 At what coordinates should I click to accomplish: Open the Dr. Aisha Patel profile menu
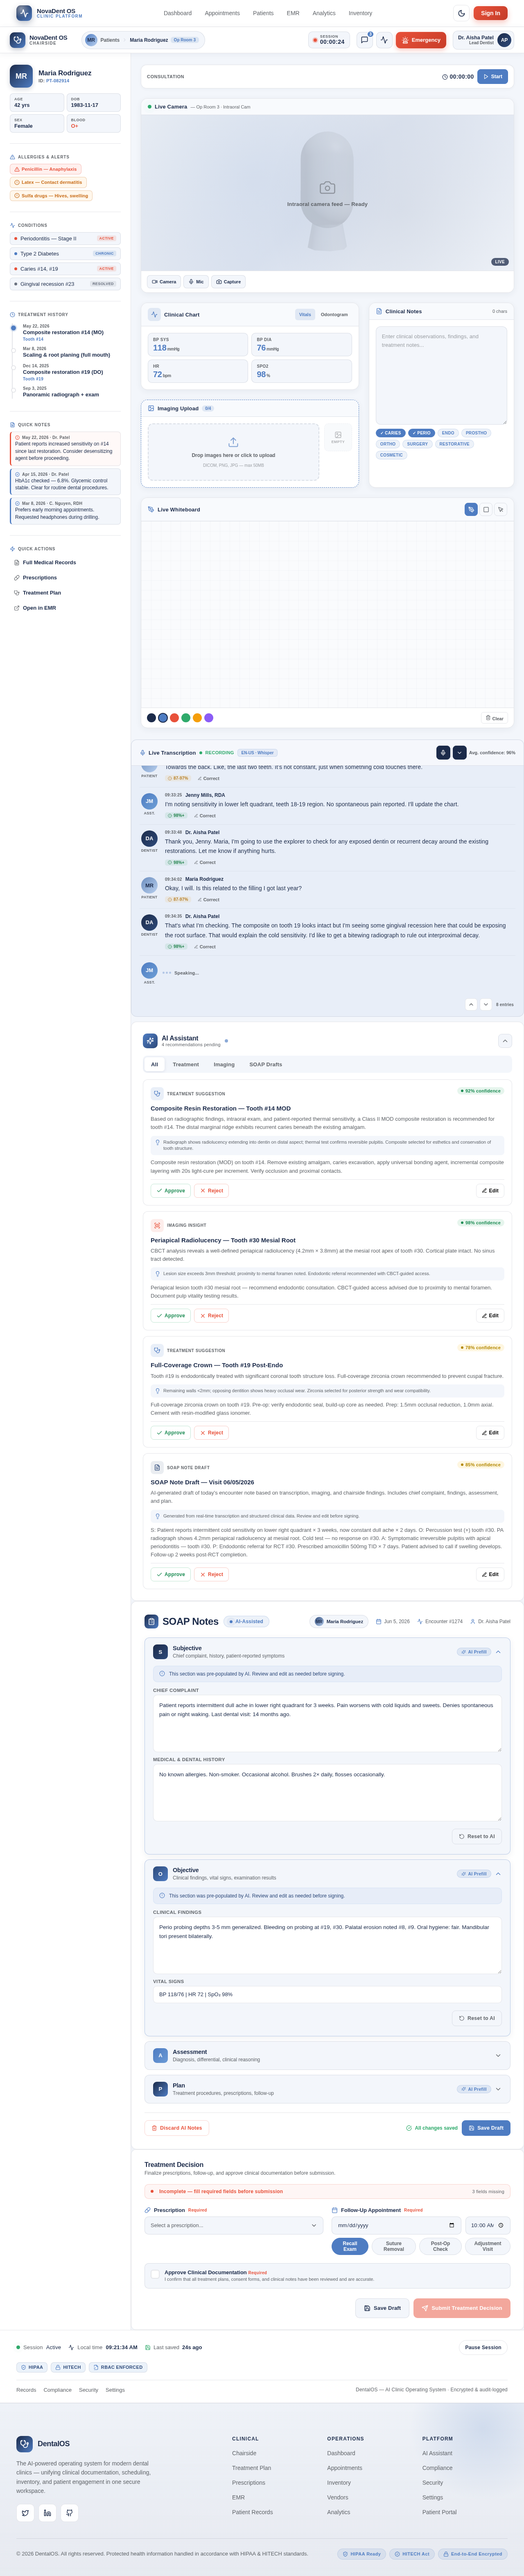[x=483, y=40]
